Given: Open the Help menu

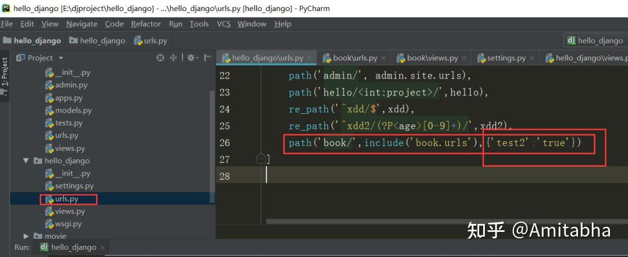Looking at the screenshot, I should coord(283,24).
